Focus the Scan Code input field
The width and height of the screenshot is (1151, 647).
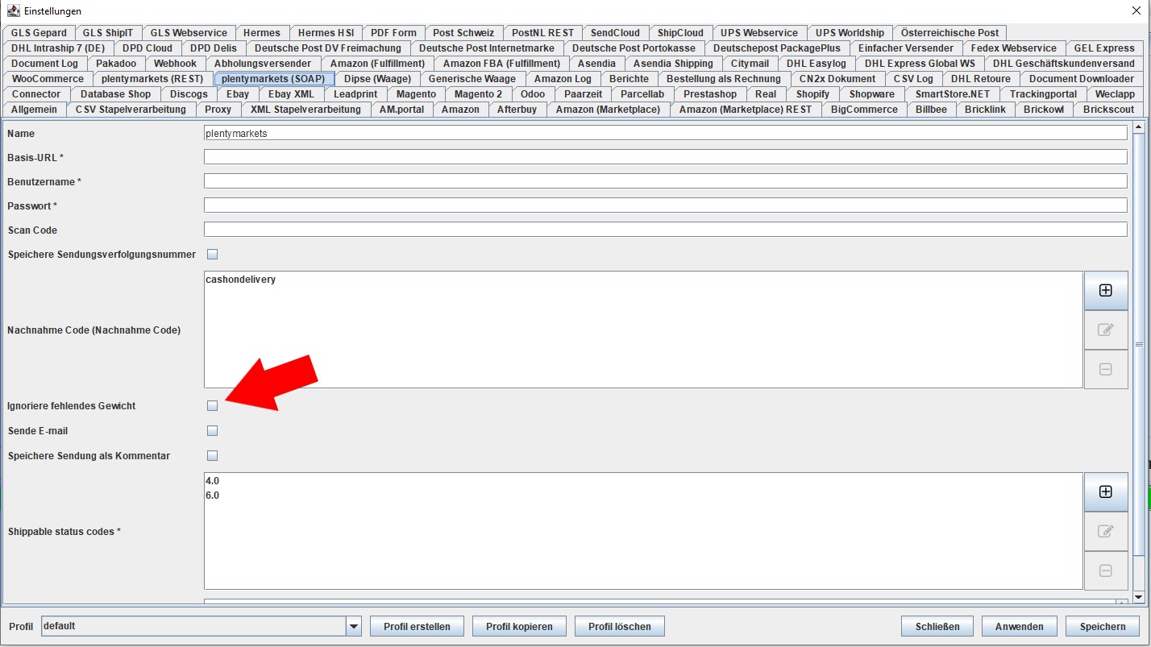[x=666, y=230]
